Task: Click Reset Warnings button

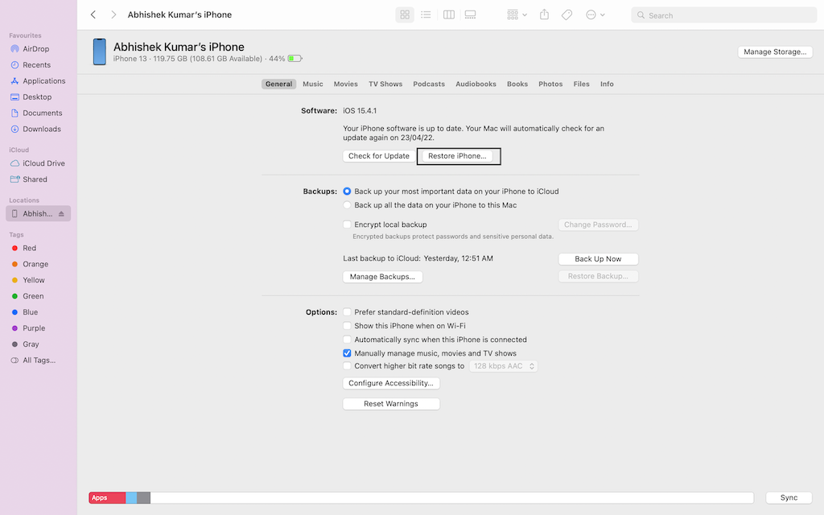Action: [391, 404]
